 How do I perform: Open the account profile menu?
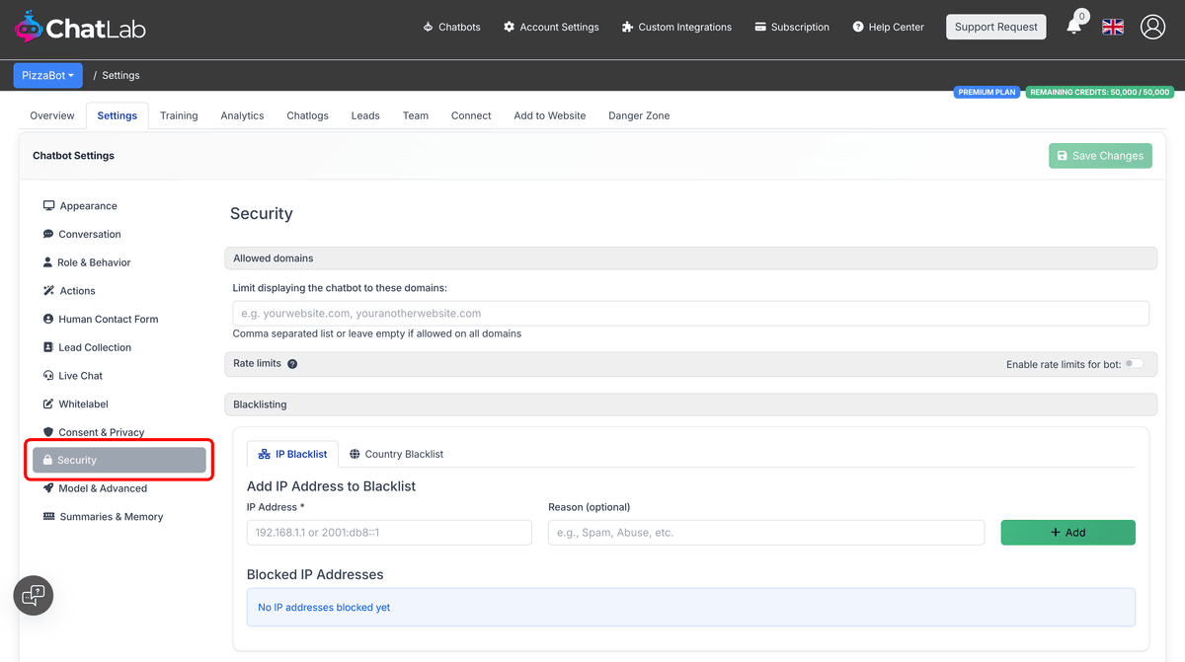[1152, 27]
